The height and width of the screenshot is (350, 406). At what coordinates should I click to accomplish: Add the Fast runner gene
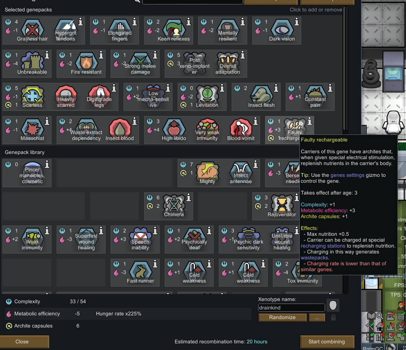click(140, 273)
